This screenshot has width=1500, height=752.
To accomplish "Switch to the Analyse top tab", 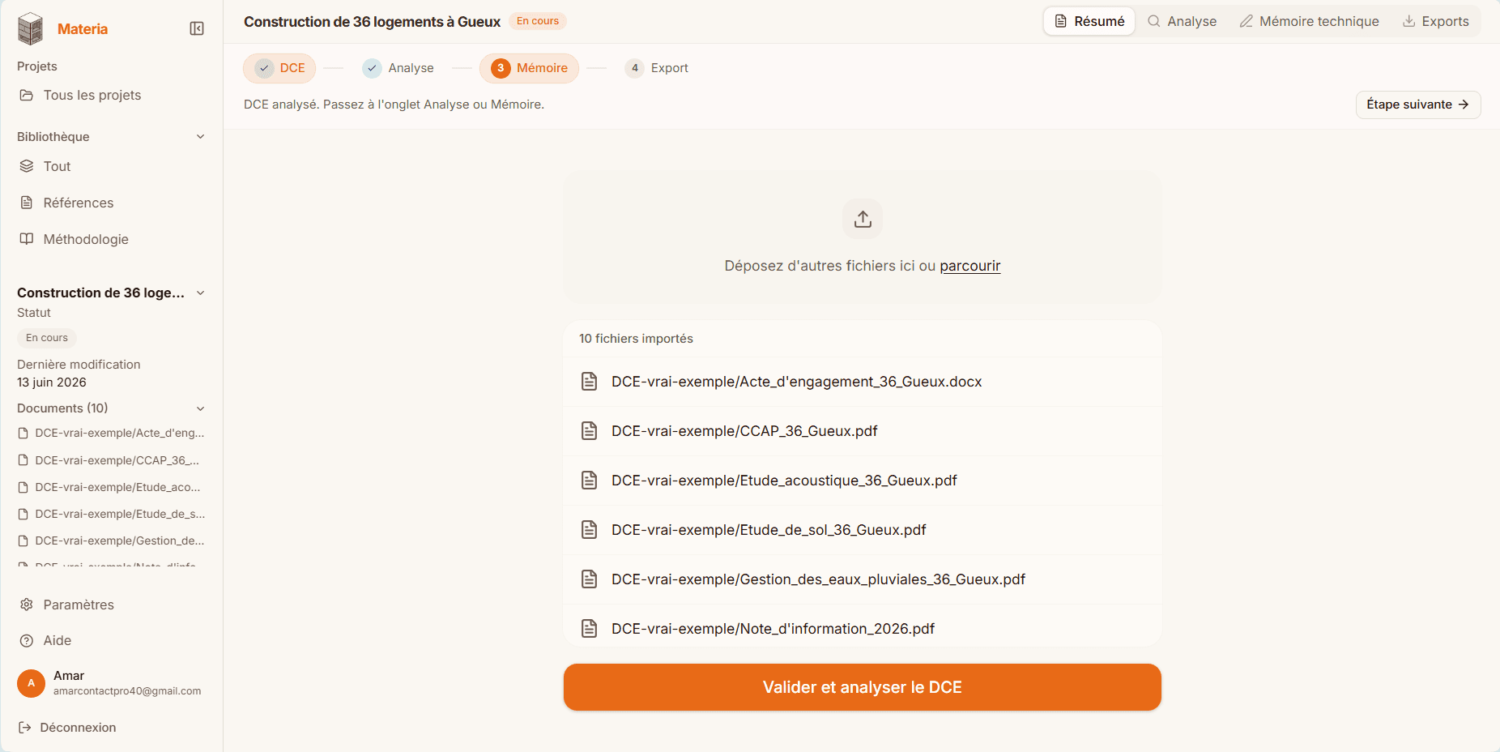I will click(1182, 21).
